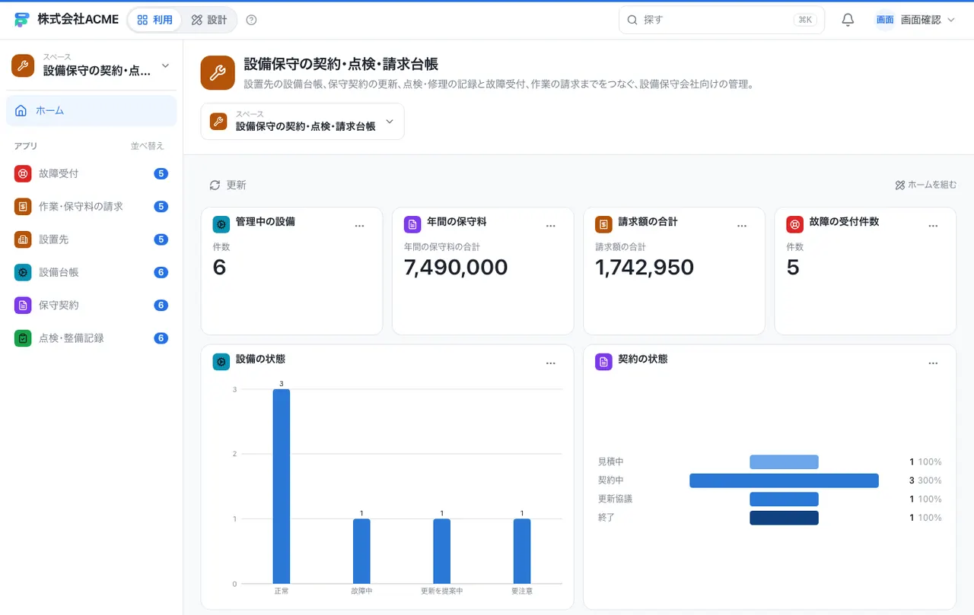The width and height of the screenshot is (974, 615).
Task: Click the 請求額の合計 card icon
Action: pos(603,224)
